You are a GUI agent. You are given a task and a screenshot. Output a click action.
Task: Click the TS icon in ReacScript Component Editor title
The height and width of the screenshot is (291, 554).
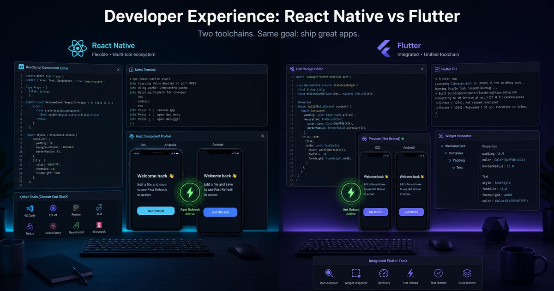[x=21, y=67]
